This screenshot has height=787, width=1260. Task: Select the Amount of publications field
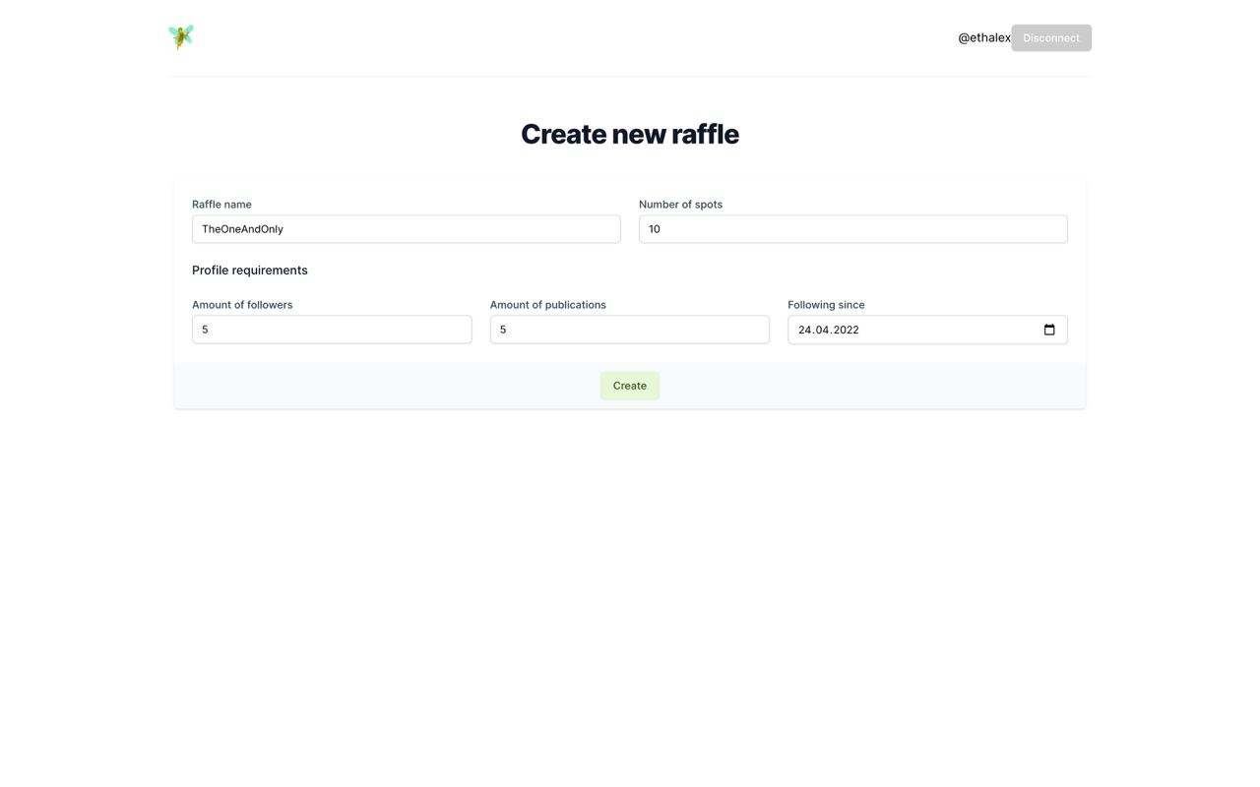(x=630, y=330)
